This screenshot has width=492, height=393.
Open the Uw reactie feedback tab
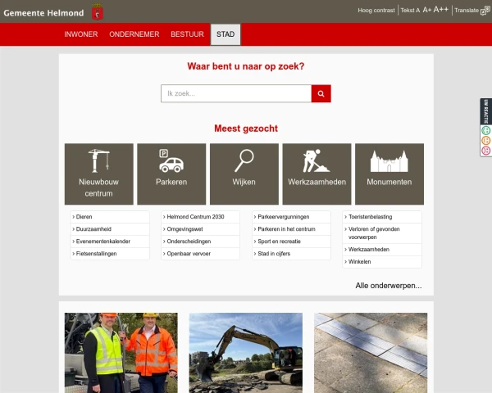pyautogui.click(x=485, y=111)
